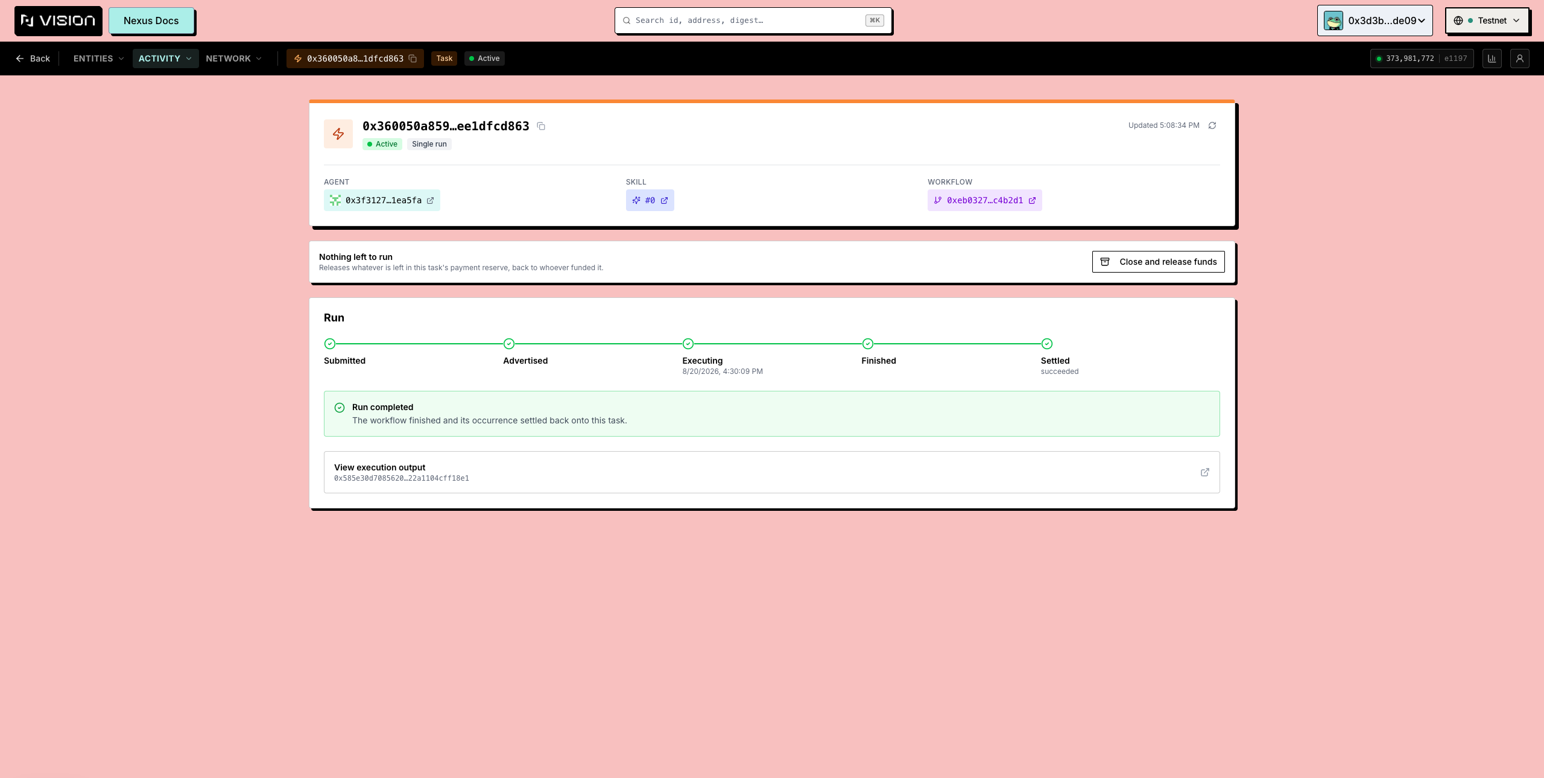
Task: Click the e1197 epoch label
Action: (1455, 59)
